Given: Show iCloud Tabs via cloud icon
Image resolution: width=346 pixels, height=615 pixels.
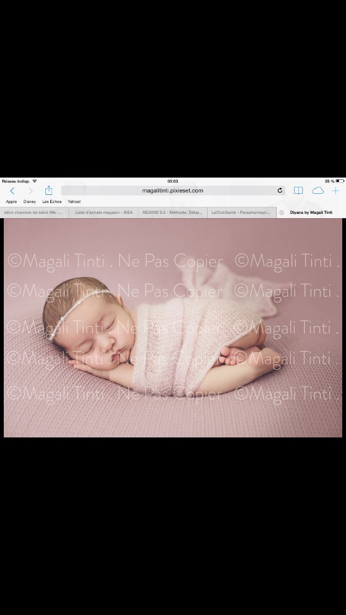Looking at the screenshot, I should click(x=318, y=191).
